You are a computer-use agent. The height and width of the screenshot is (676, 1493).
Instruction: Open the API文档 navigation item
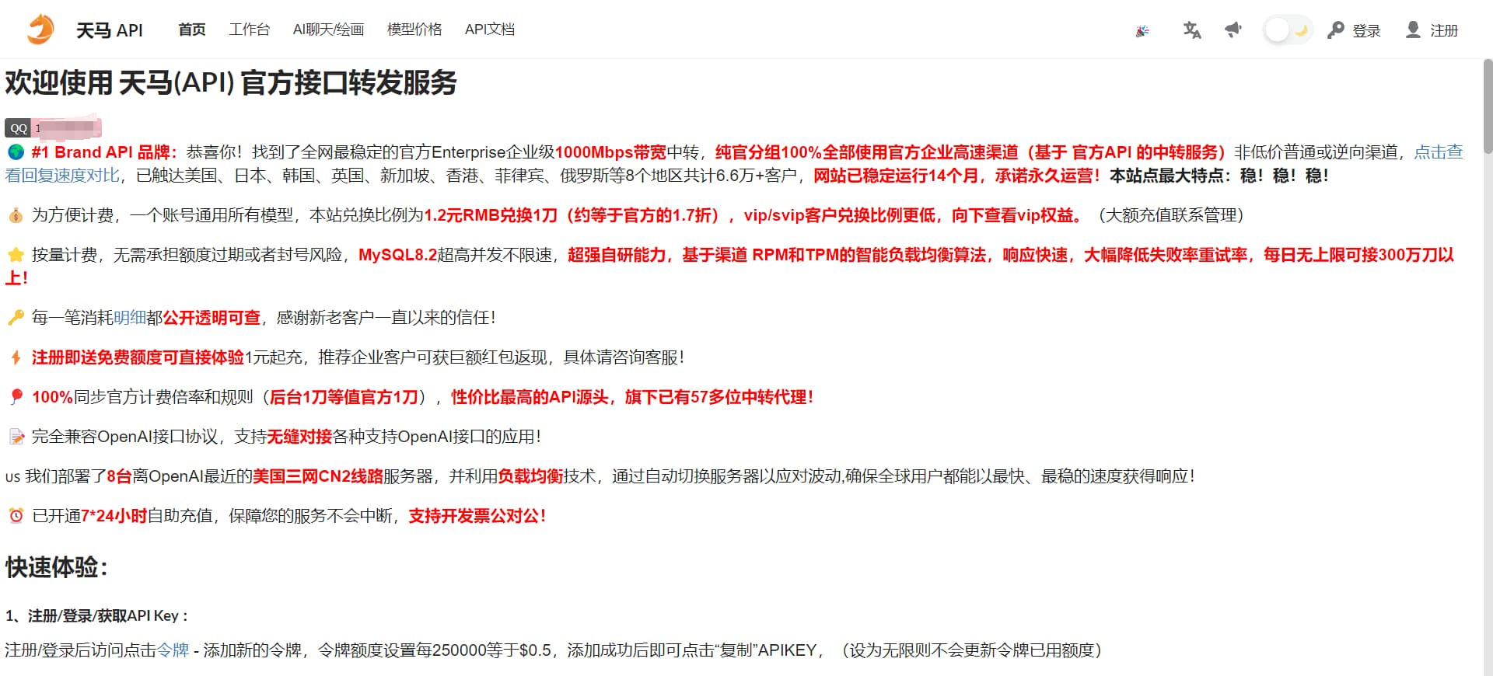[x=489, y=30]
